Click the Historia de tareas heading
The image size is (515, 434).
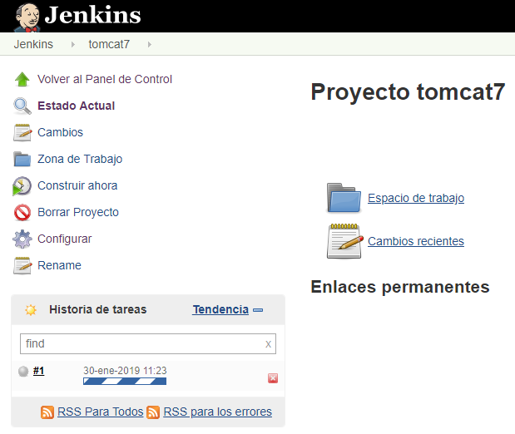tap(98, 309)
